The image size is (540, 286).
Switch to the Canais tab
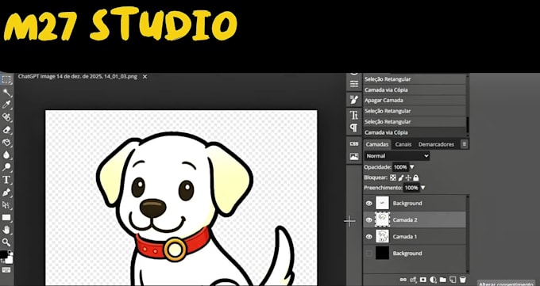403,144
